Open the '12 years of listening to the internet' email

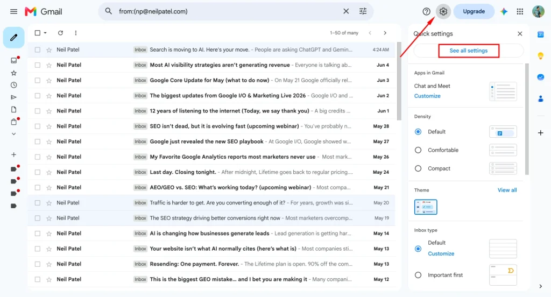pyautogui.click(x=211, y=111)
